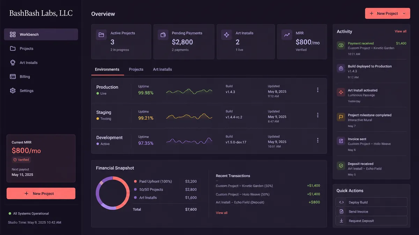
Task: Click the Billing card icon in sidebar
Action: pos(13,77)
